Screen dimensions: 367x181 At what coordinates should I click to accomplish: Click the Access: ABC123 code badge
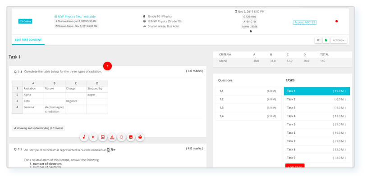coord(304,22)
